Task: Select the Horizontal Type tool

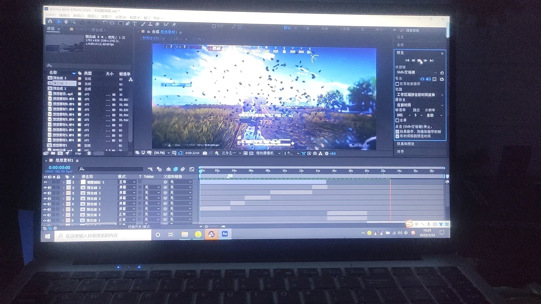Action: [135, 24]
